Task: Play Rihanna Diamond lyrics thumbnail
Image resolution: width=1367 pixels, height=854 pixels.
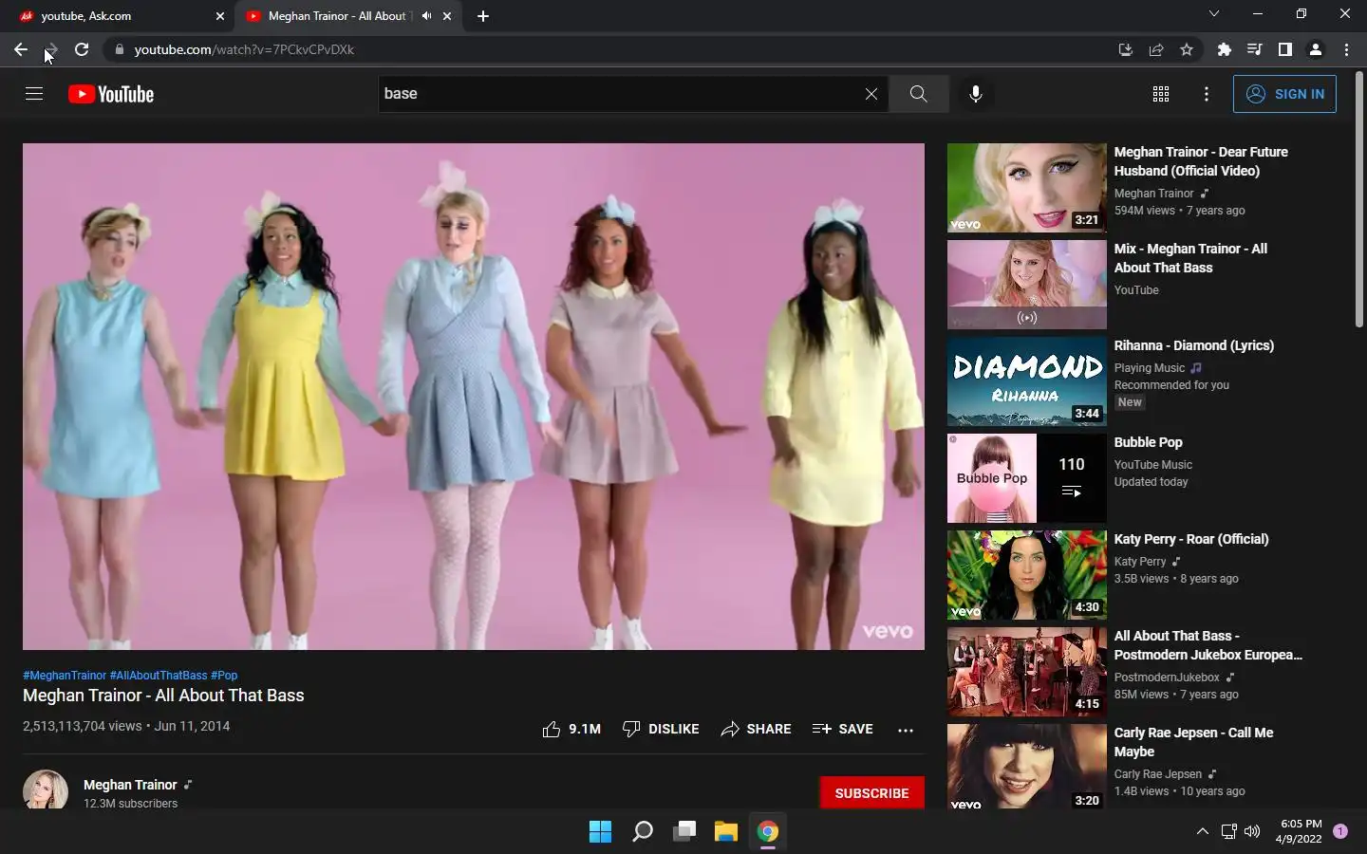Action: pos(1027,381)
